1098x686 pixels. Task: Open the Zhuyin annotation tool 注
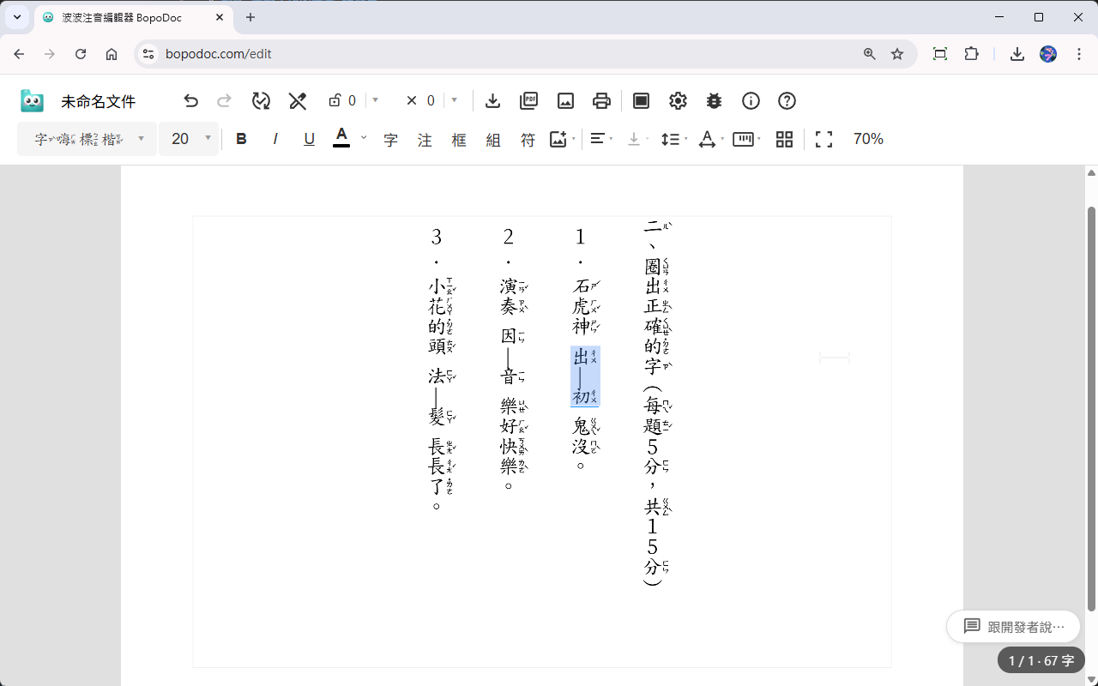425,139
